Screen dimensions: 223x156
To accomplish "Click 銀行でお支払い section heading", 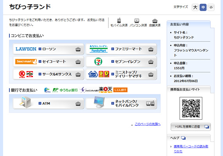I will click(x=24, y=90).
